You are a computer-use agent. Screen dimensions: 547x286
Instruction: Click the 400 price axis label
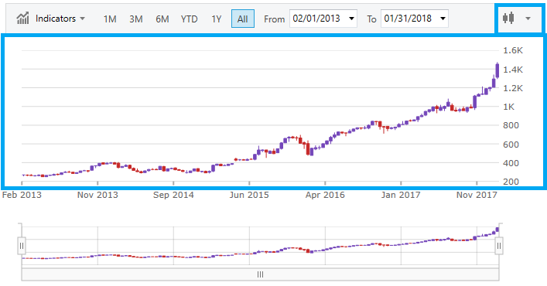(511, 163)
